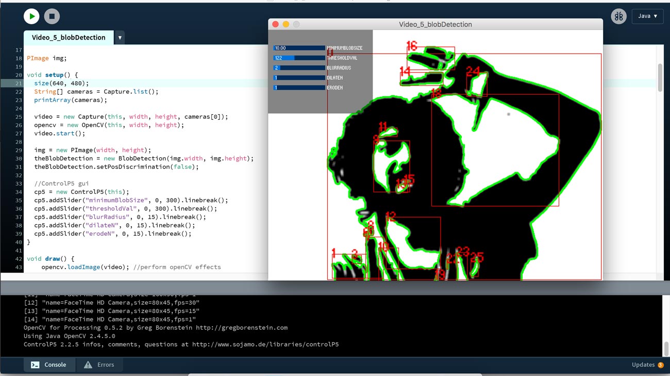
Task: Click the code editor vertical scrollbar
Action: (x=660, y=77)
